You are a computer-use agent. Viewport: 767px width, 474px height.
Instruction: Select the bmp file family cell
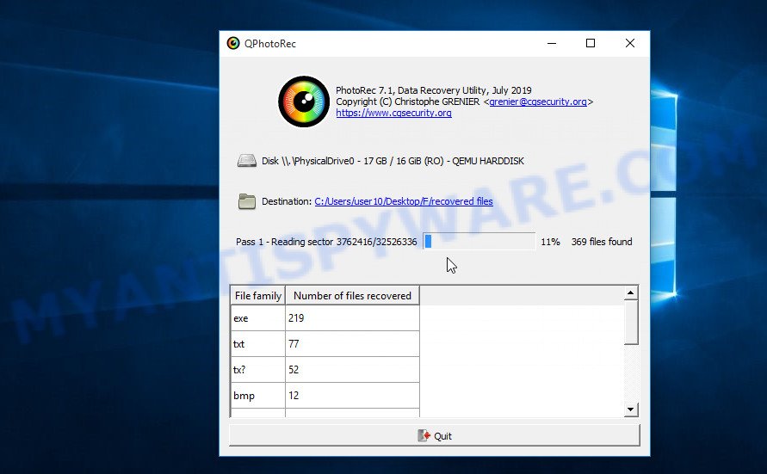[257, 396]
